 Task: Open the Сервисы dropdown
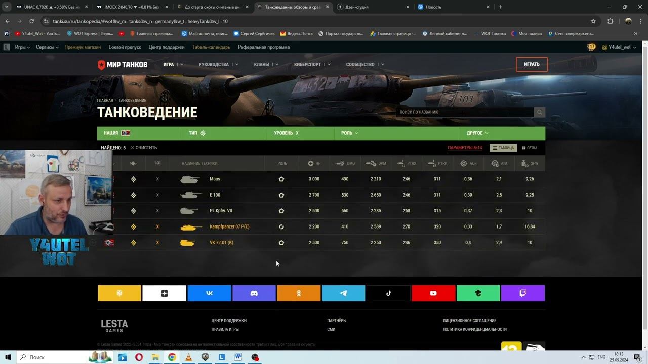coord(47,47)
